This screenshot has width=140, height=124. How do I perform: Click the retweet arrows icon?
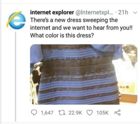click(62, 113)
